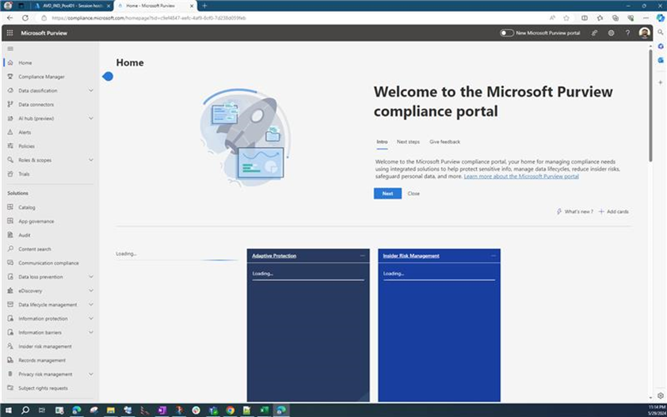Switch to the Give feedback tab
Viewport: 667px width, 417px height.
click(x=444, y=142)
